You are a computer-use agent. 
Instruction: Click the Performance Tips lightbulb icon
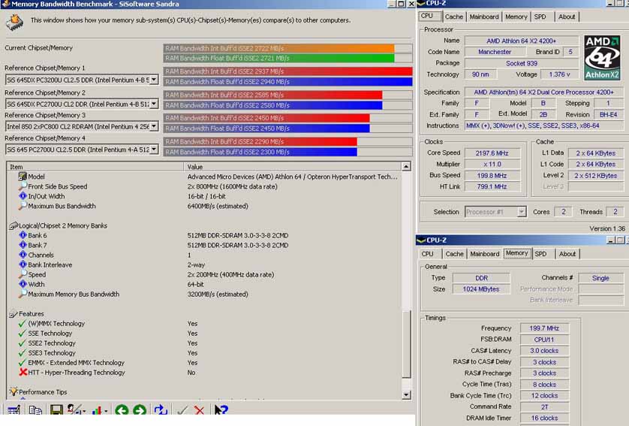point(14,391)
